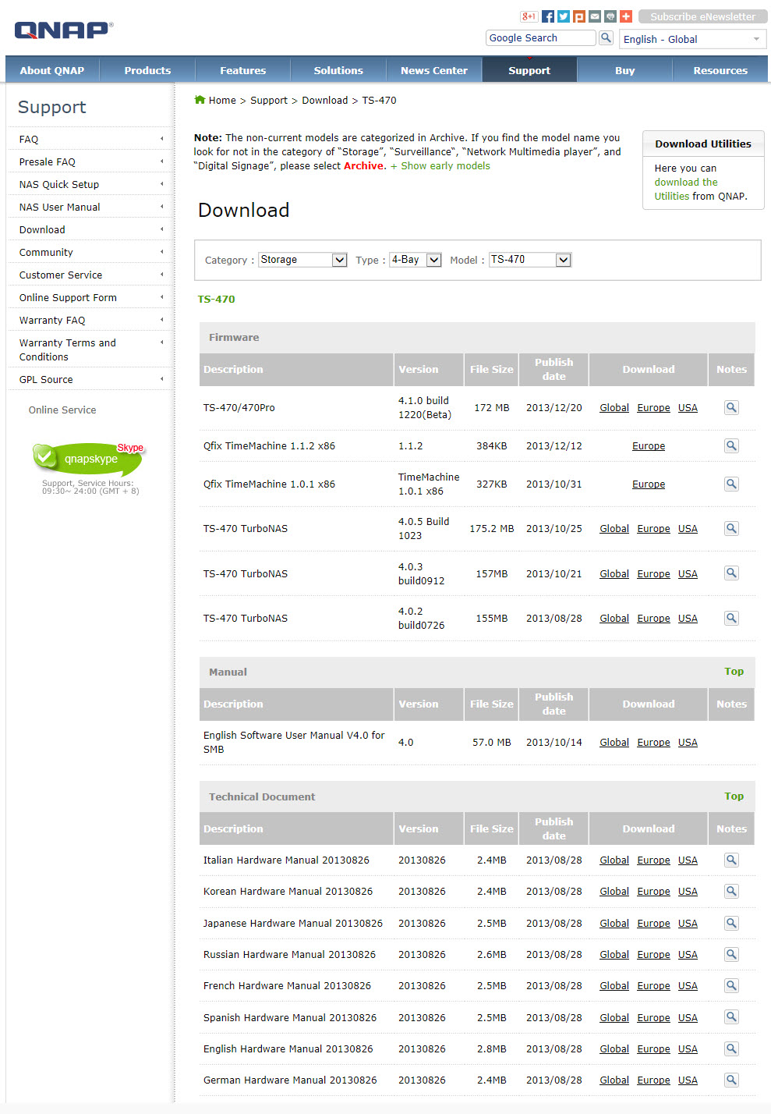Open notes for firmware 4.0.5 Build 1023

tap(731, 528)
